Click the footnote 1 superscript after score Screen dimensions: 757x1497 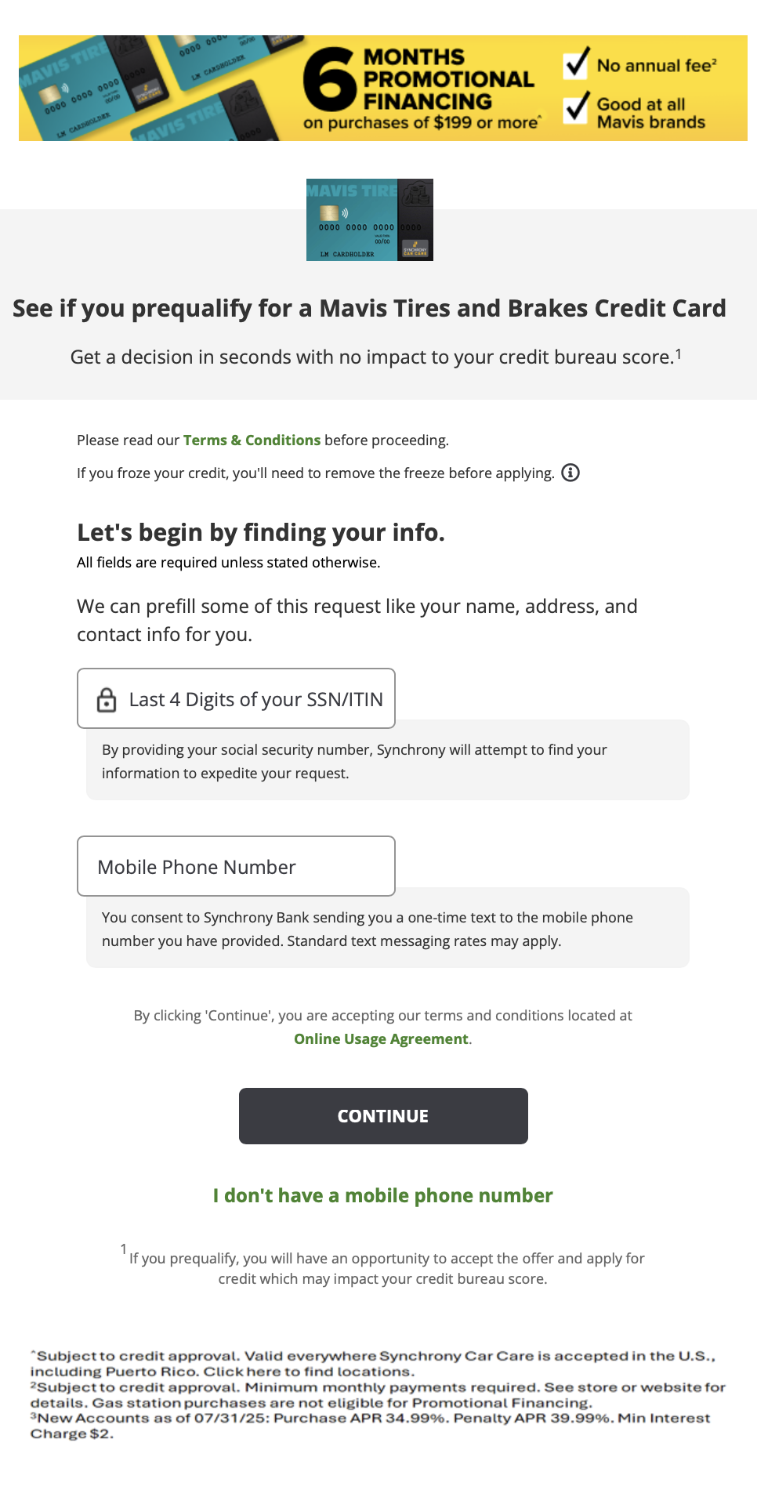679,353
